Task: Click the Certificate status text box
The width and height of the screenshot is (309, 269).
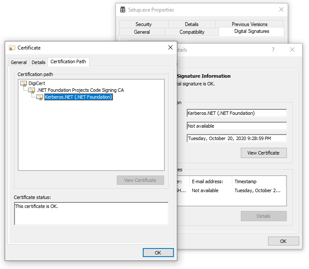Action: [x=91, y=213]
